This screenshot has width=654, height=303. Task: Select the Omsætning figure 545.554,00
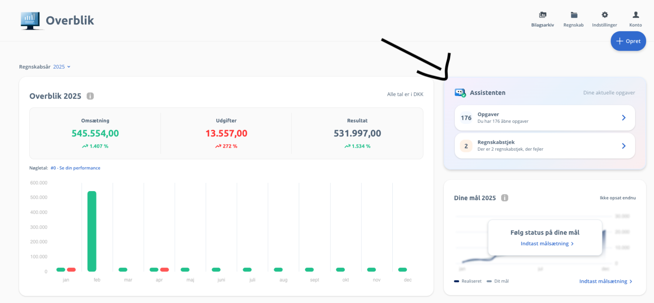click(x=95, y=133)
